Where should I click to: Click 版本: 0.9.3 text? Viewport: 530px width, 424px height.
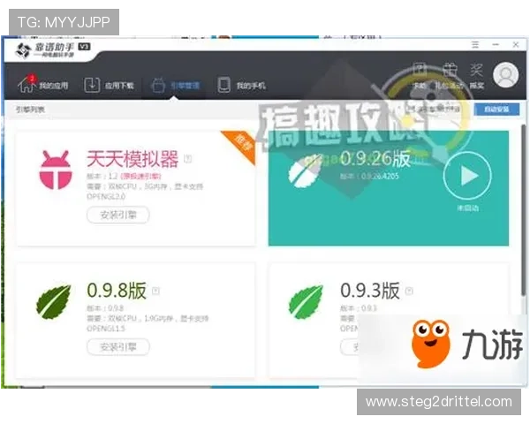pos(359,308)
